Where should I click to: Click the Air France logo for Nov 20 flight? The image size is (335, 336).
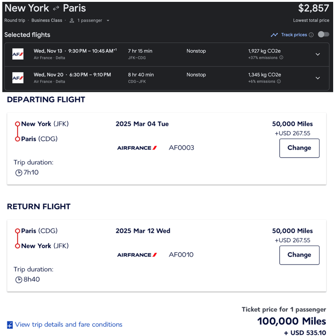[x=18, y=78]
